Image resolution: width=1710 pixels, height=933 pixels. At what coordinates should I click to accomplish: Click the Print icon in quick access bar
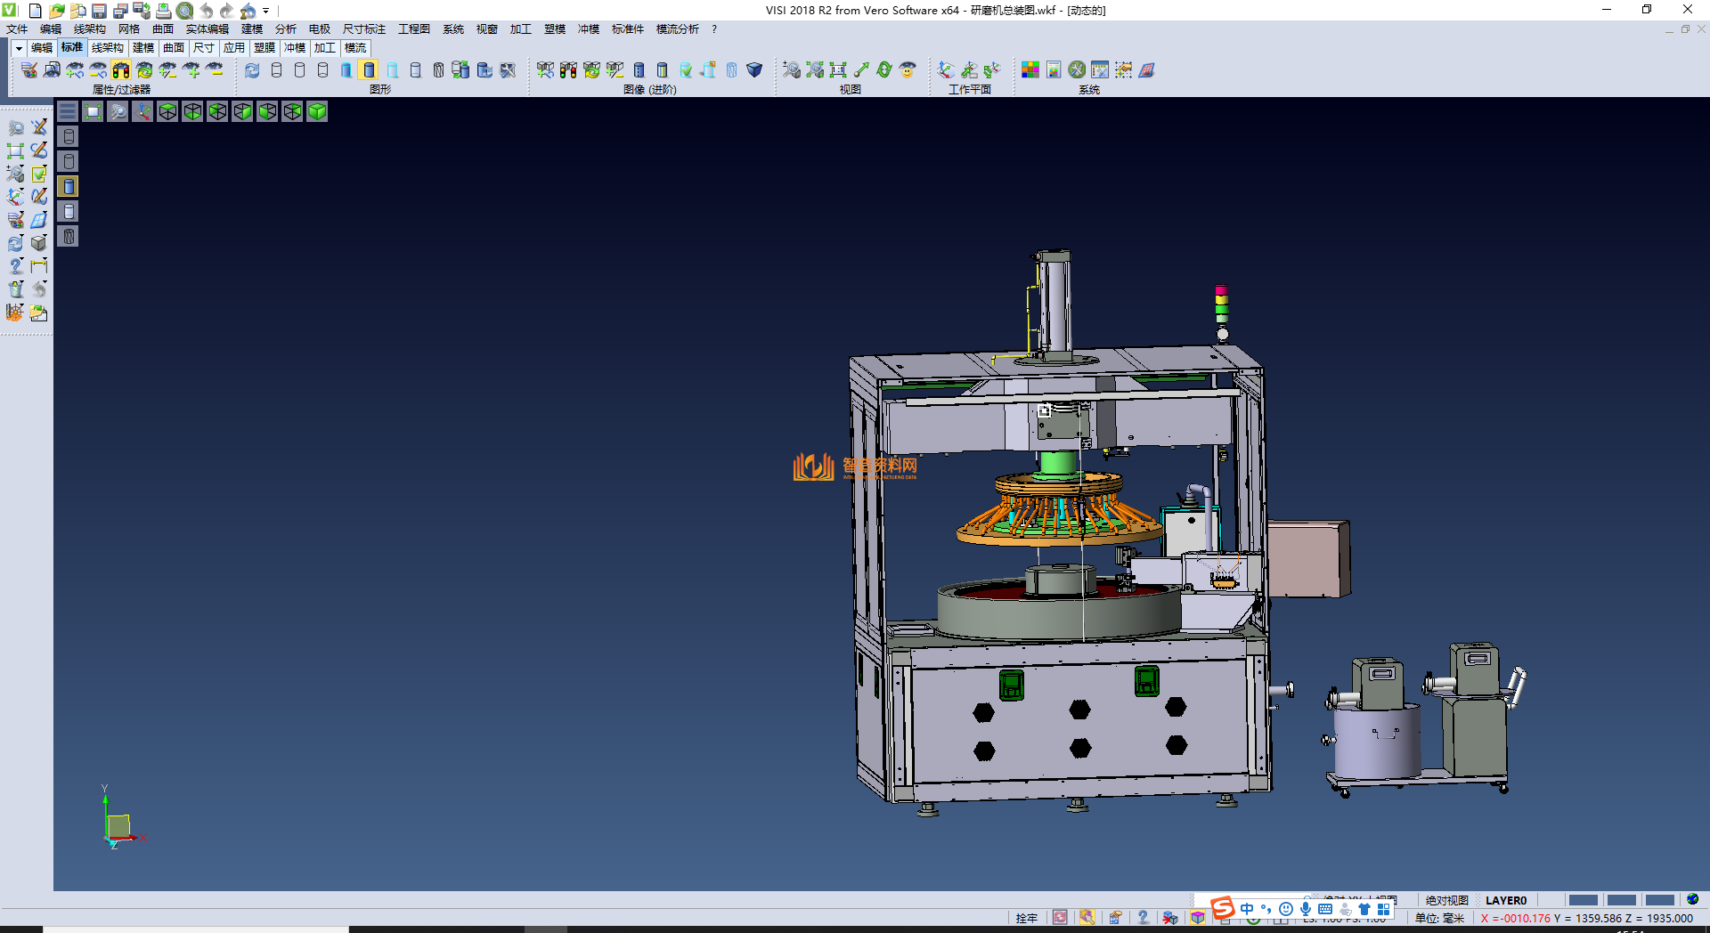[163, 11]
